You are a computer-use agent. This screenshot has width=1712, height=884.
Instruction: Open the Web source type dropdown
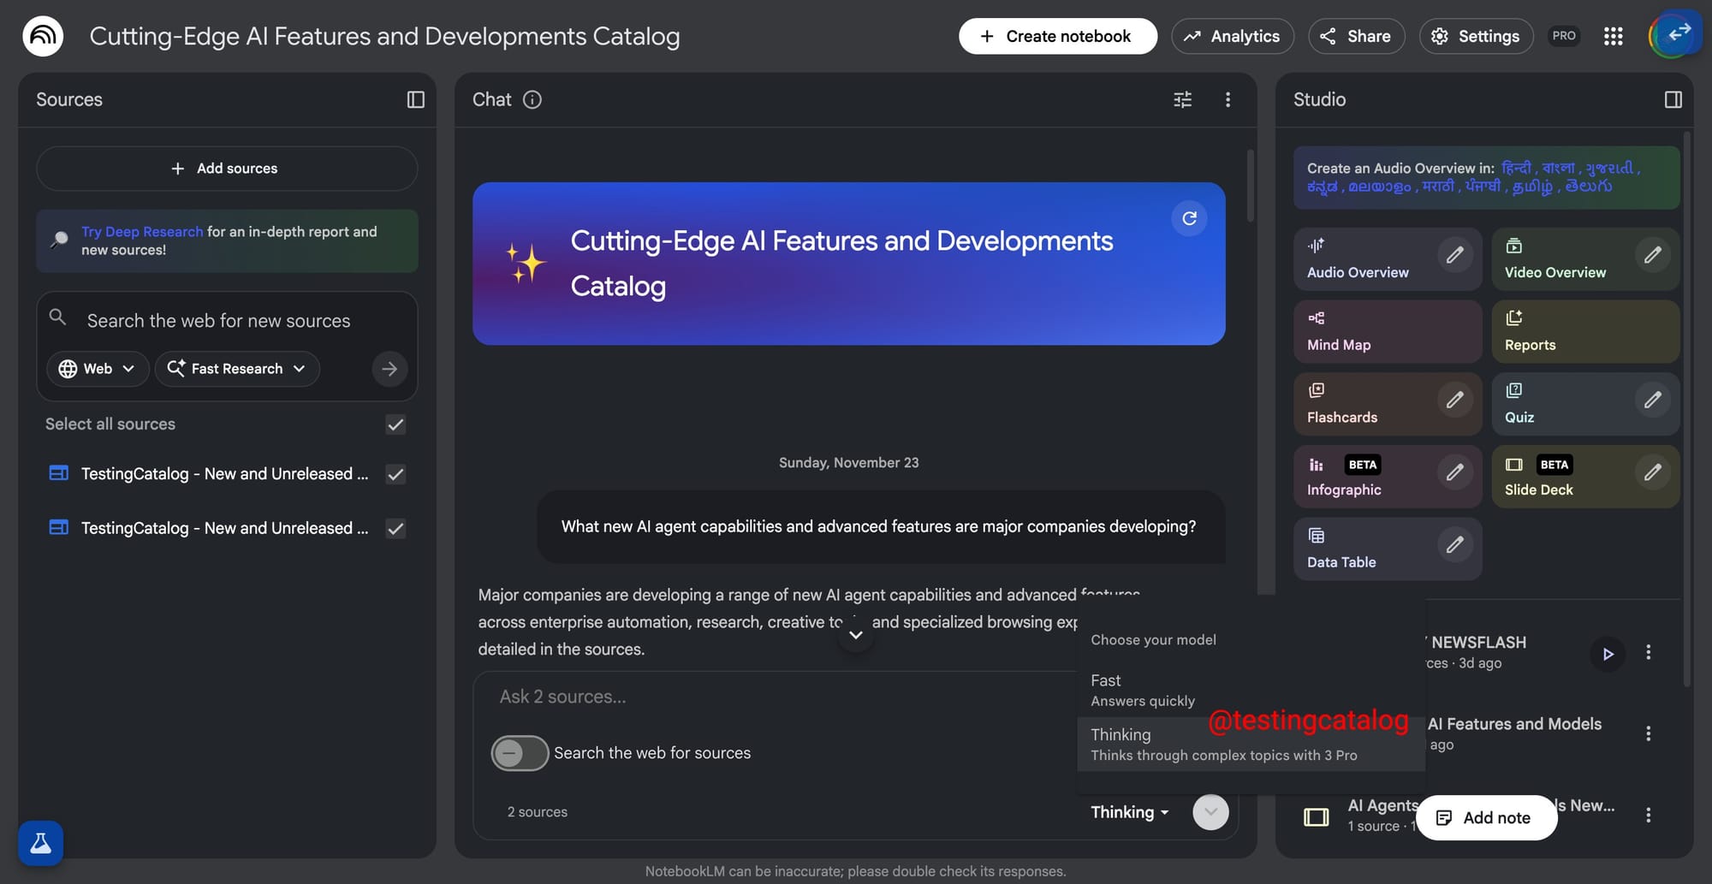97,368
